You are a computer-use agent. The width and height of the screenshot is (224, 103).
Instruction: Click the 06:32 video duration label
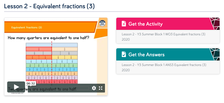31,83
